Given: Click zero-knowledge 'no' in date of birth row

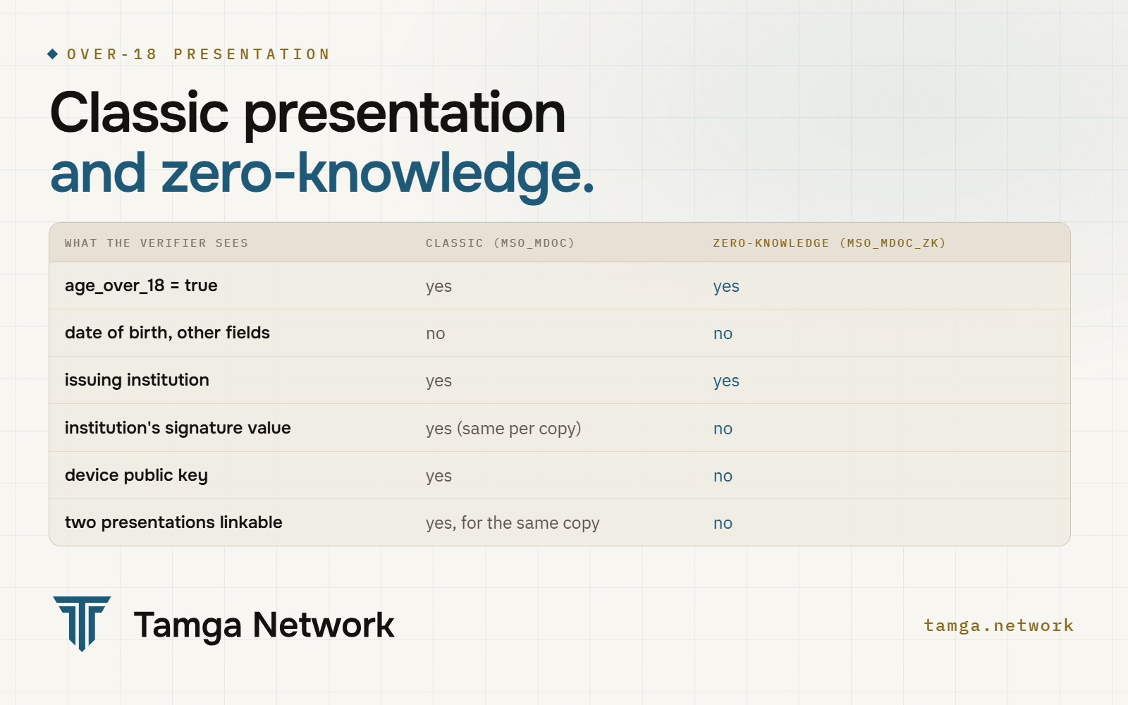Looking at the screenshot, I should coord(723,333).
